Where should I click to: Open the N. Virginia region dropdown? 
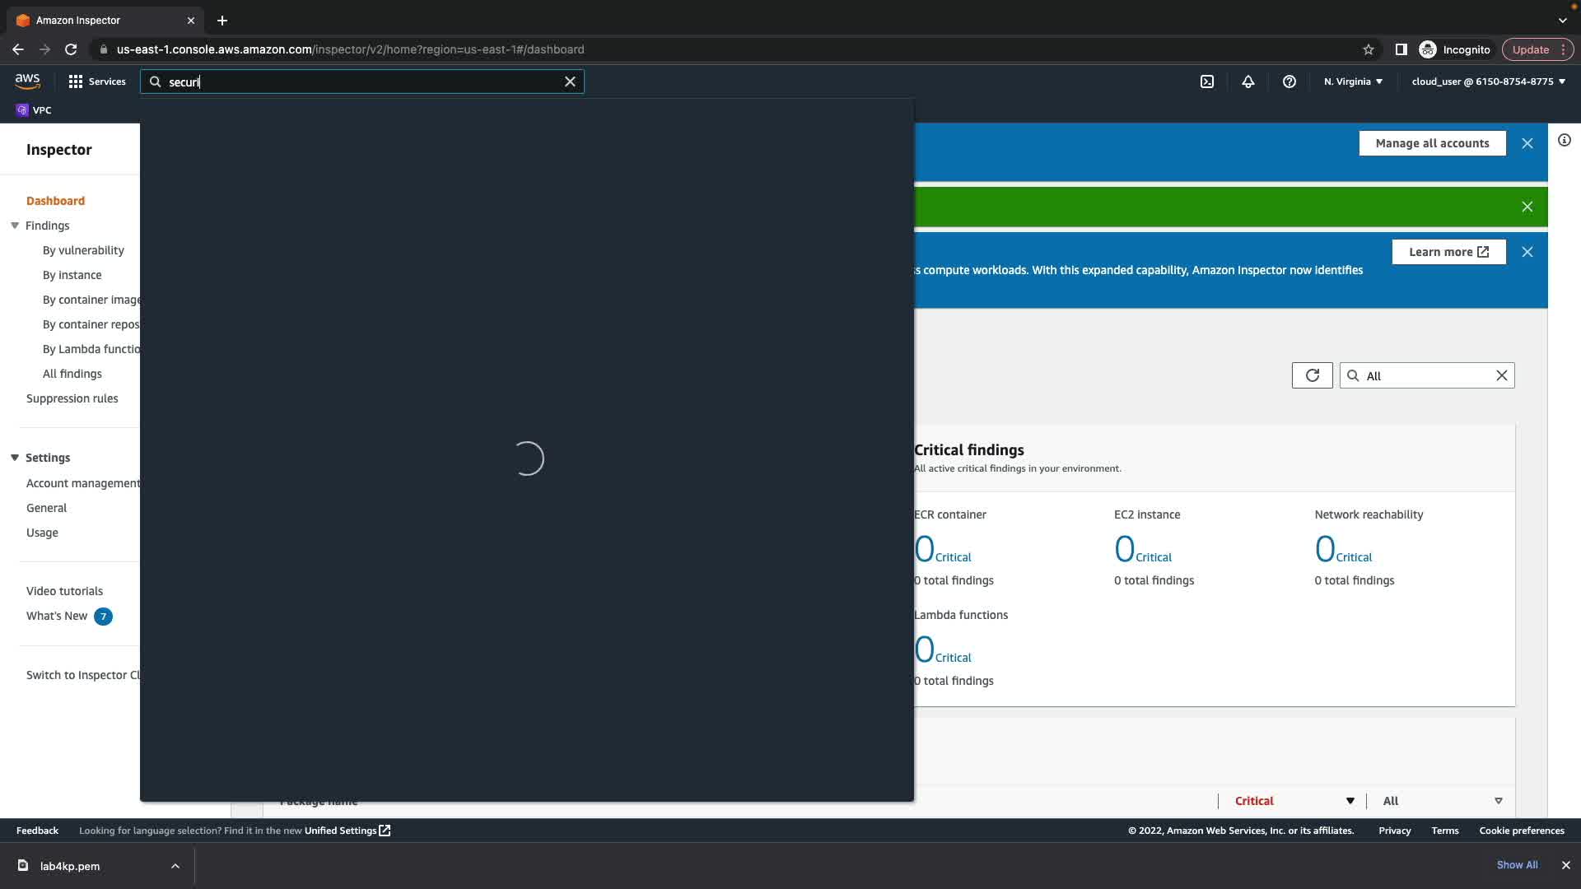pos(1353,81)
